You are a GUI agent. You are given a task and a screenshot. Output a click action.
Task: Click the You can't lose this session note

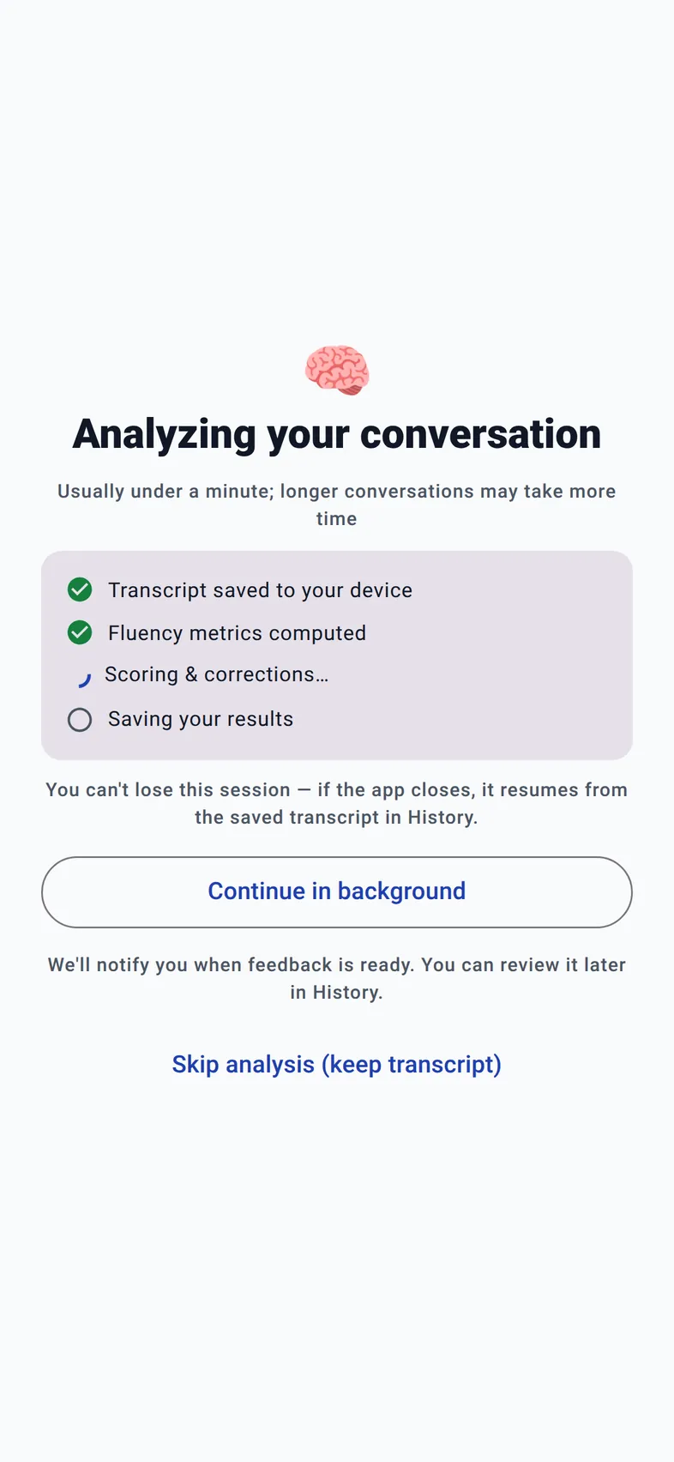[337, 803]
